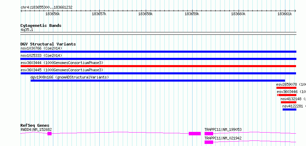Click the ruler's right arrowhead

(295, 11)
